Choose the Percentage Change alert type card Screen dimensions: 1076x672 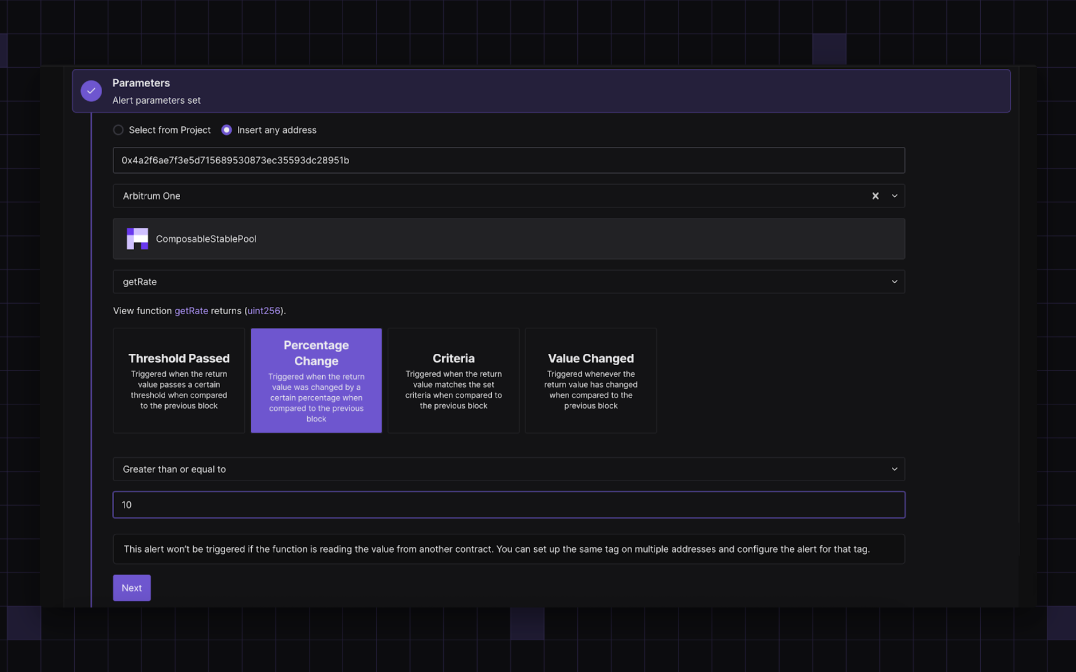point(316,381)
